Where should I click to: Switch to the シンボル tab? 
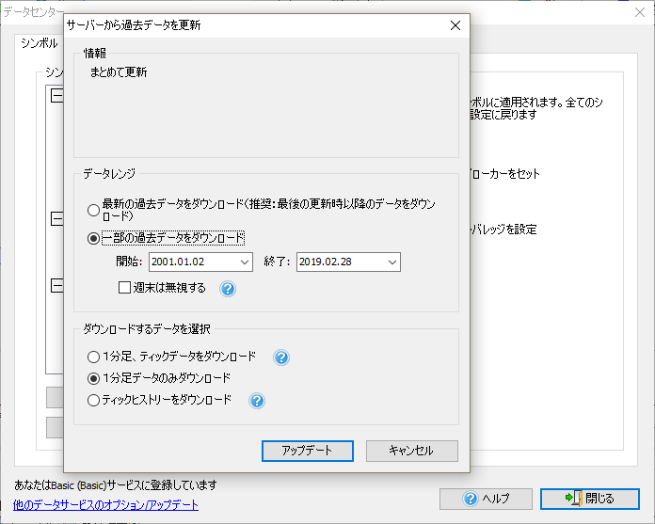39,44
